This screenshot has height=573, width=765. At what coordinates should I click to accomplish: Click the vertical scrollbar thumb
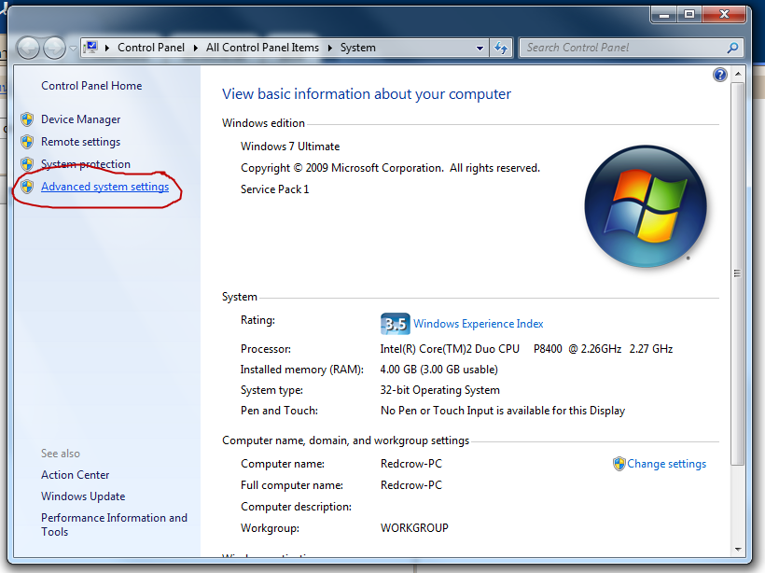point(738,273)
